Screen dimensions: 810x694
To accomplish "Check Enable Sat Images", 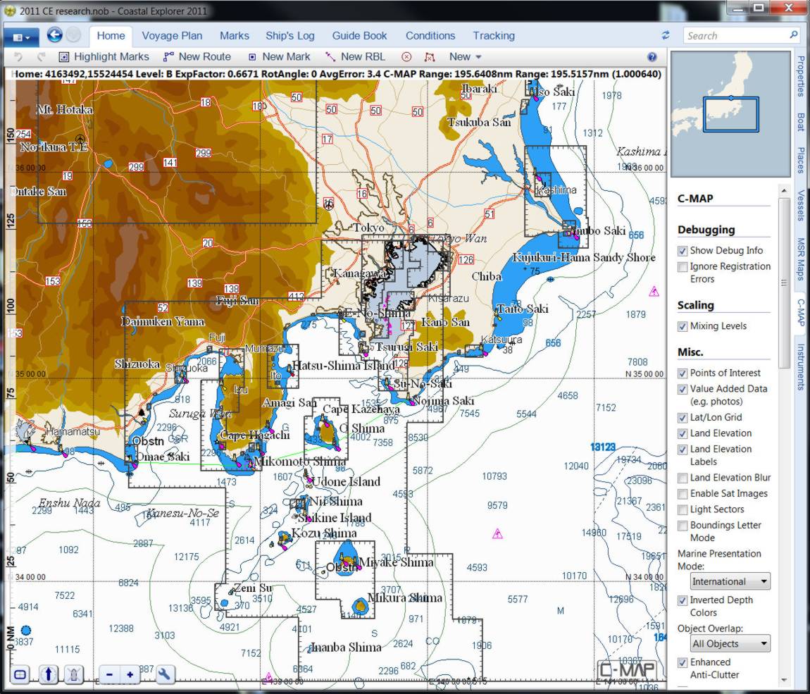I will [x=683, y=494].
